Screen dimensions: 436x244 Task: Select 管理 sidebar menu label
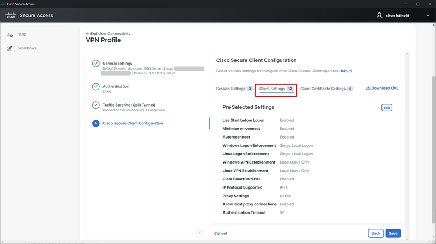pos(22,35)
